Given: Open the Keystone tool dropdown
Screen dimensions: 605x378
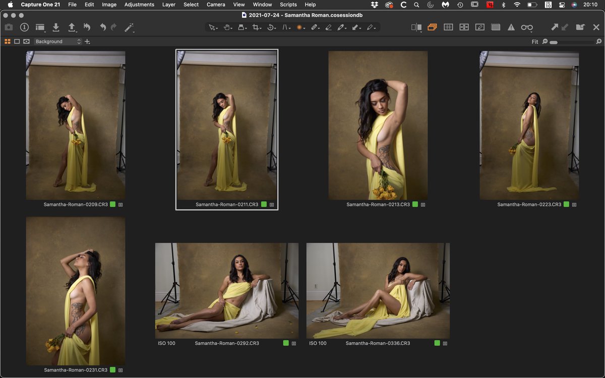Looking at the screenshot, I should 286,28.
